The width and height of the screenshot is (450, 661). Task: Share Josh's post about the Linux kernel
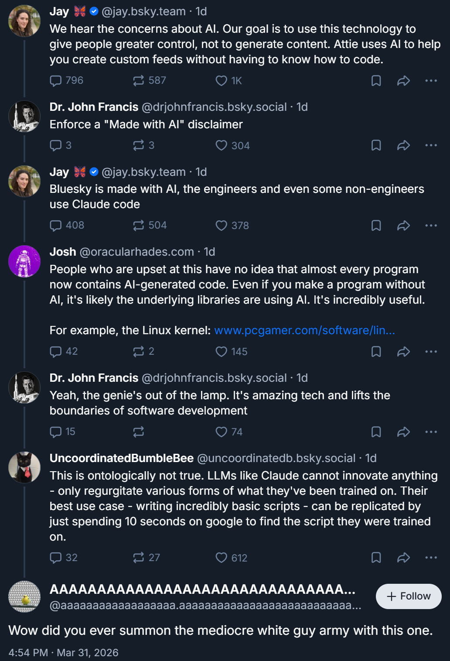(403, 352)
